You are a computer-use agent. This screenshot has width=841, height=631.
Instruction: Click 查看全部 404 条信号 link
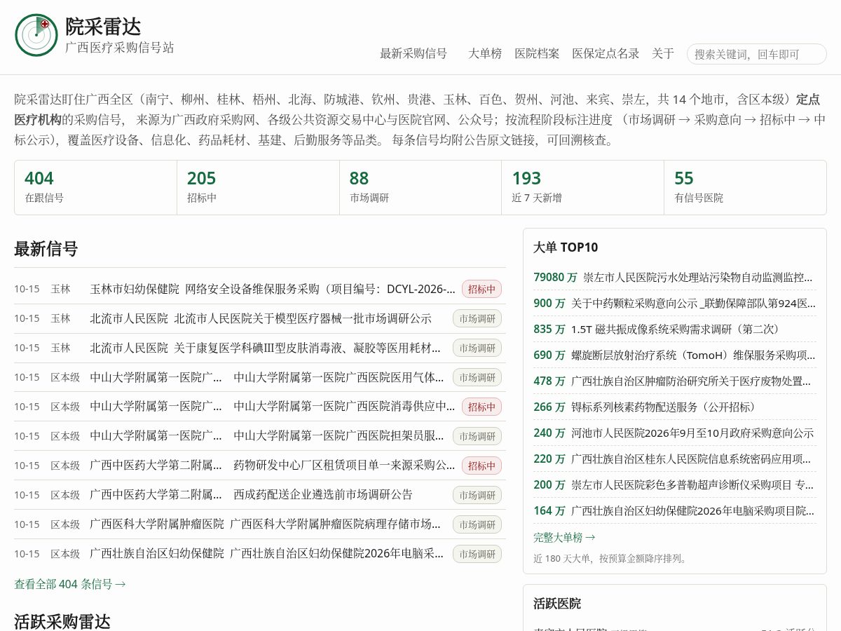(x=70, y=584)
